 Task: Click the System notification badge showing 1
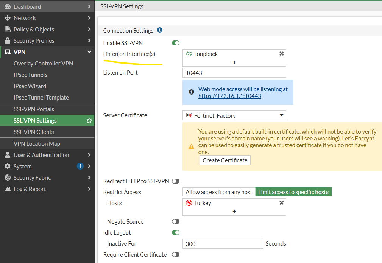click(80, 166)
